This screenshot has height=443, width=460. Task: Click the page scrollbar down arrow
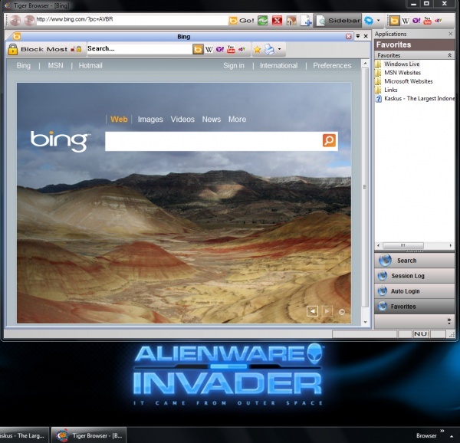pyautogui.click(x=365, y=322)
